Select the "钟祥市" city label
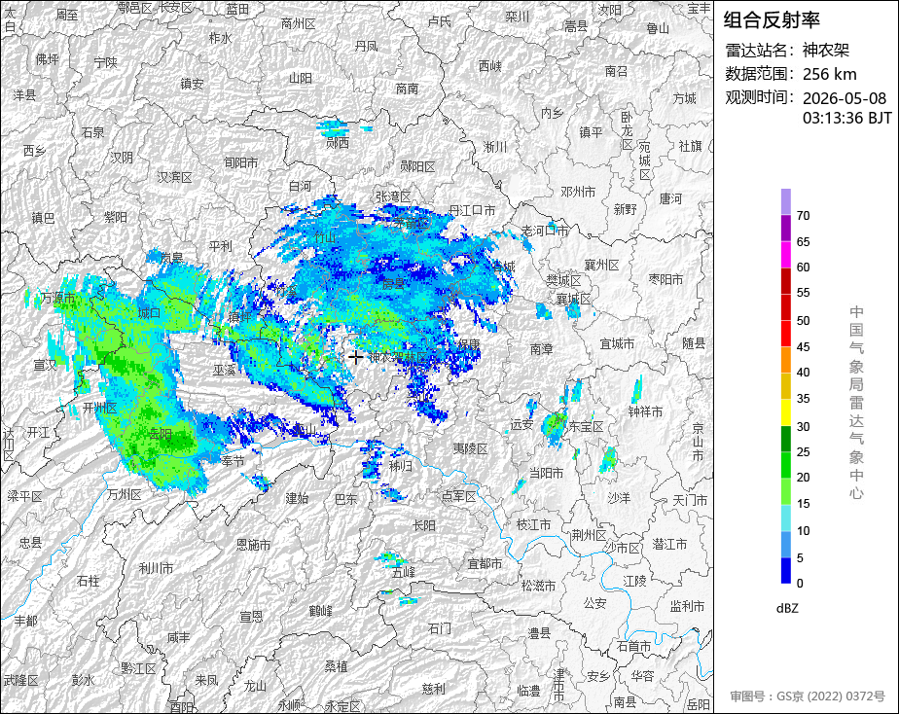The image size is (899, 714). [646, 411]
